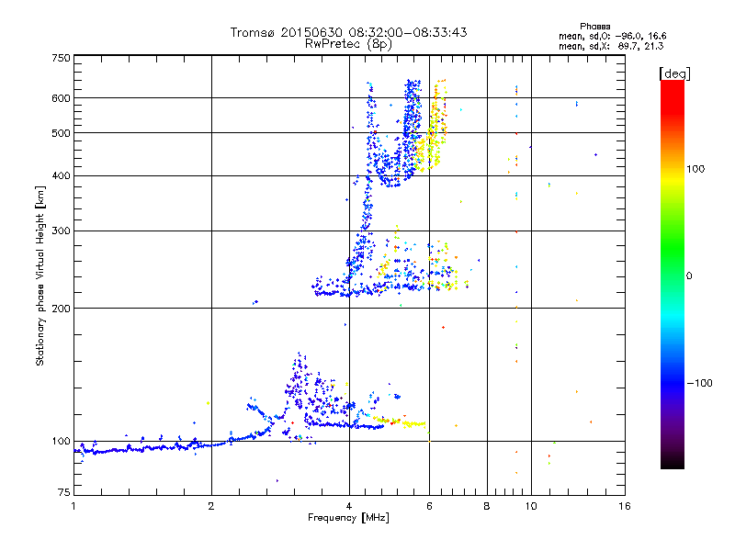Click the y-axis tick label '750'
Viewport: 735px width, 551px height.
[x=61, y=58]
